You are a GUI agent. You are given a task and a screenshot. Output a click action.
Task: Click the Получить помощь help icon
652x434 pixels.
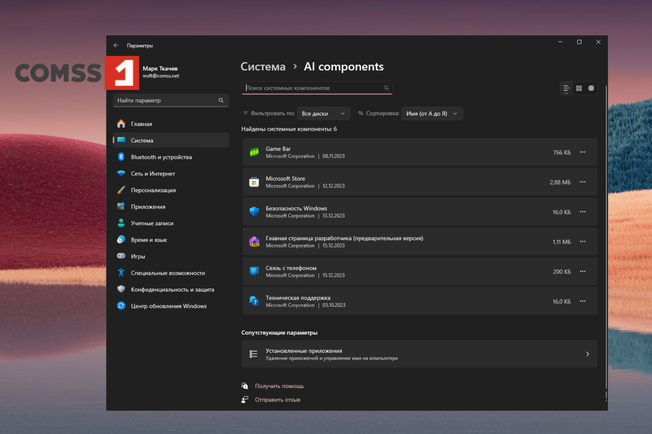[x=245, y=386]
